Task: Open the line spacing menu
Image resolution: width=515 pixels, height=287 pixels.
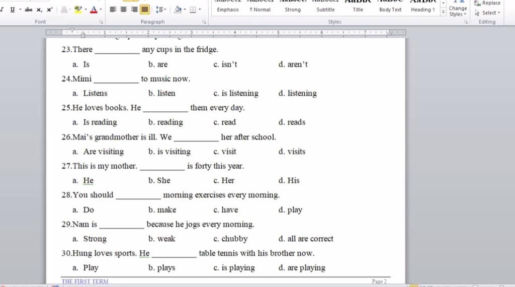Action: [x=160, y=10]
